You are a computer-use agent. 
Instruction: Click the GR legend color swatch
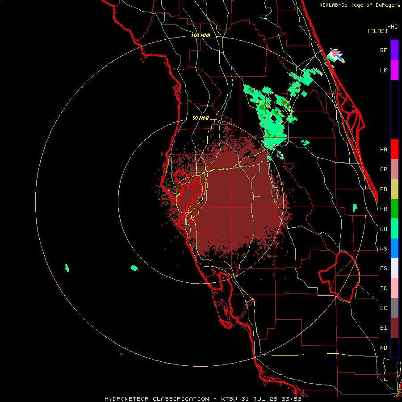tap(394, 169)
